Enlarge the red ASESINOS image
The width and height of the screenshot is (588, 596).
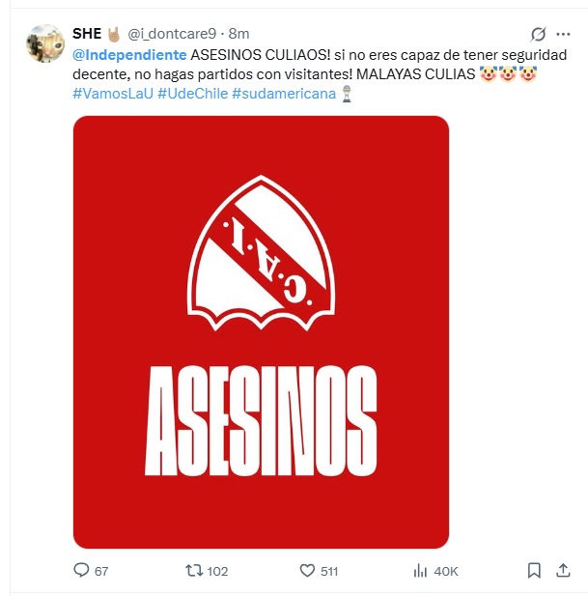coord(261,332)
